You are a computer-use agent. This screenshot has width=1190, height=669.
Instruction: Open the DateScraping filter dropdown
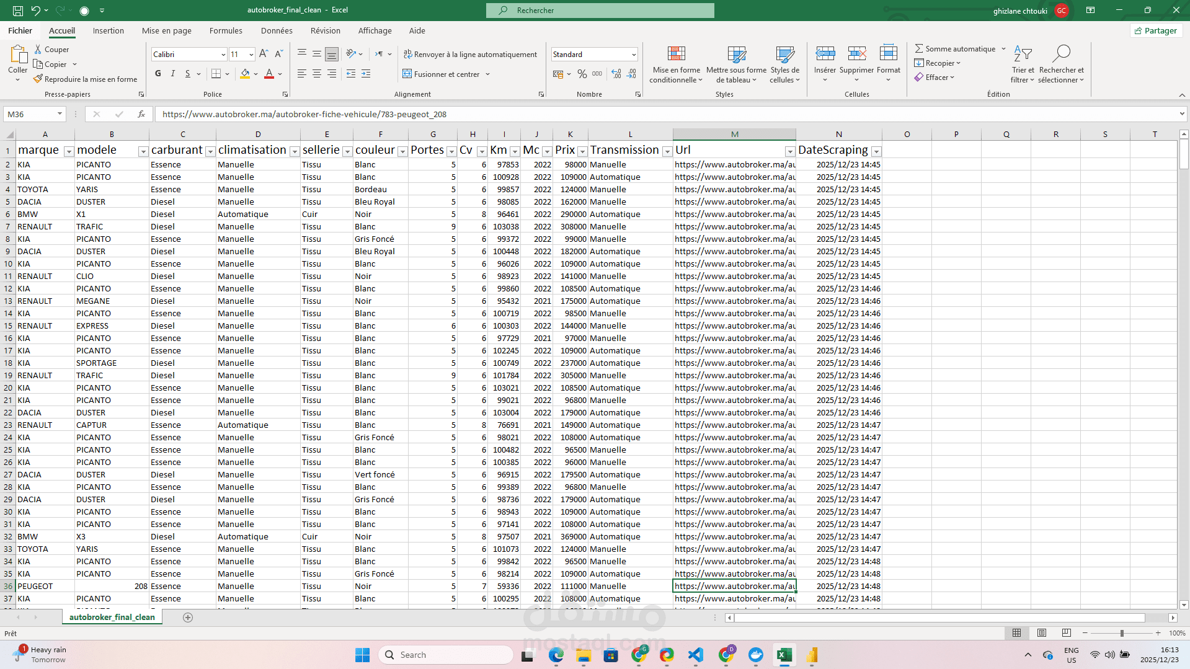click(x=876, y=151)
